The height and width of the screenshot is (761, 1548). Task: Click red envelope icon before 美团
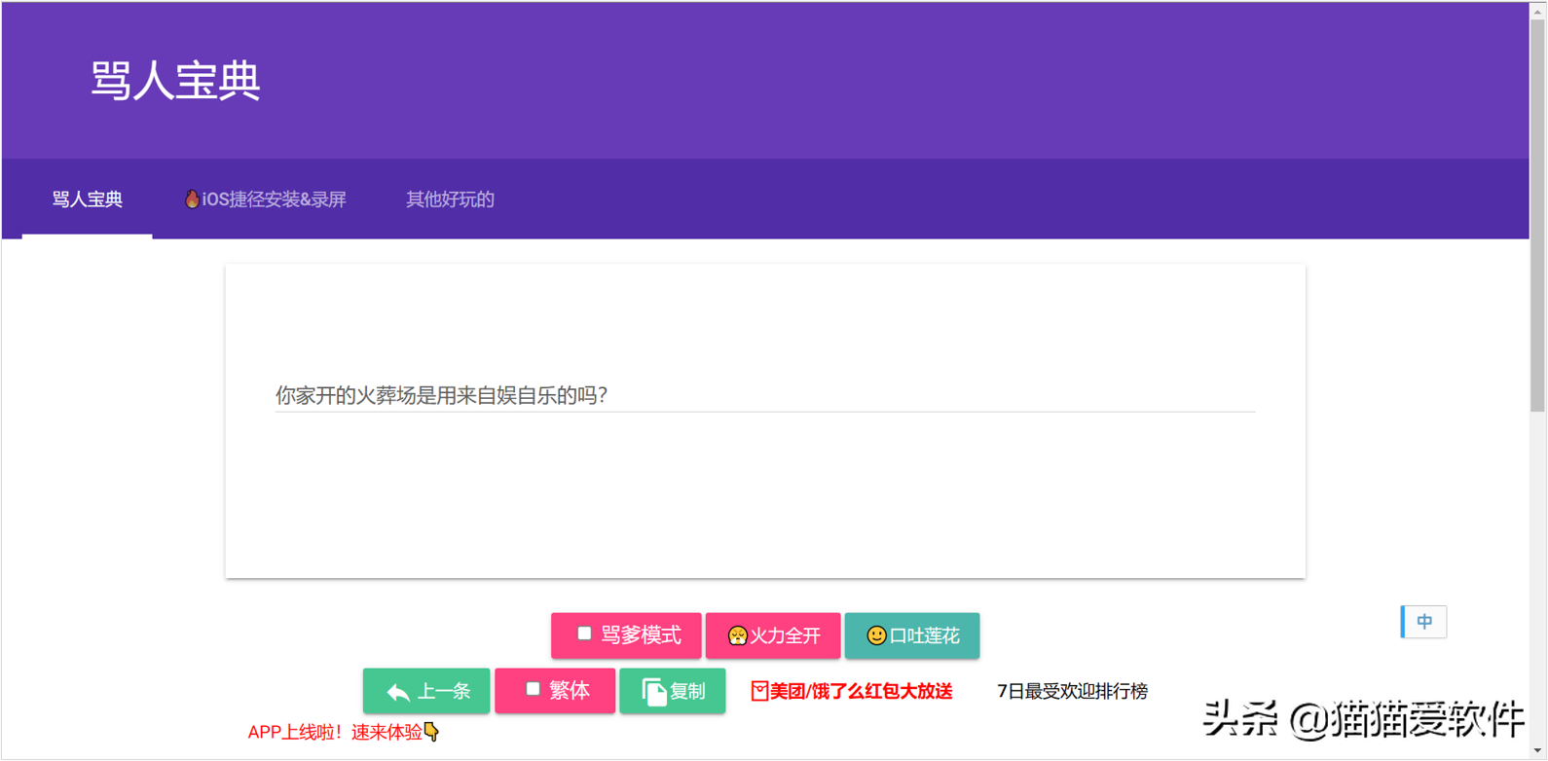[759, 691]
